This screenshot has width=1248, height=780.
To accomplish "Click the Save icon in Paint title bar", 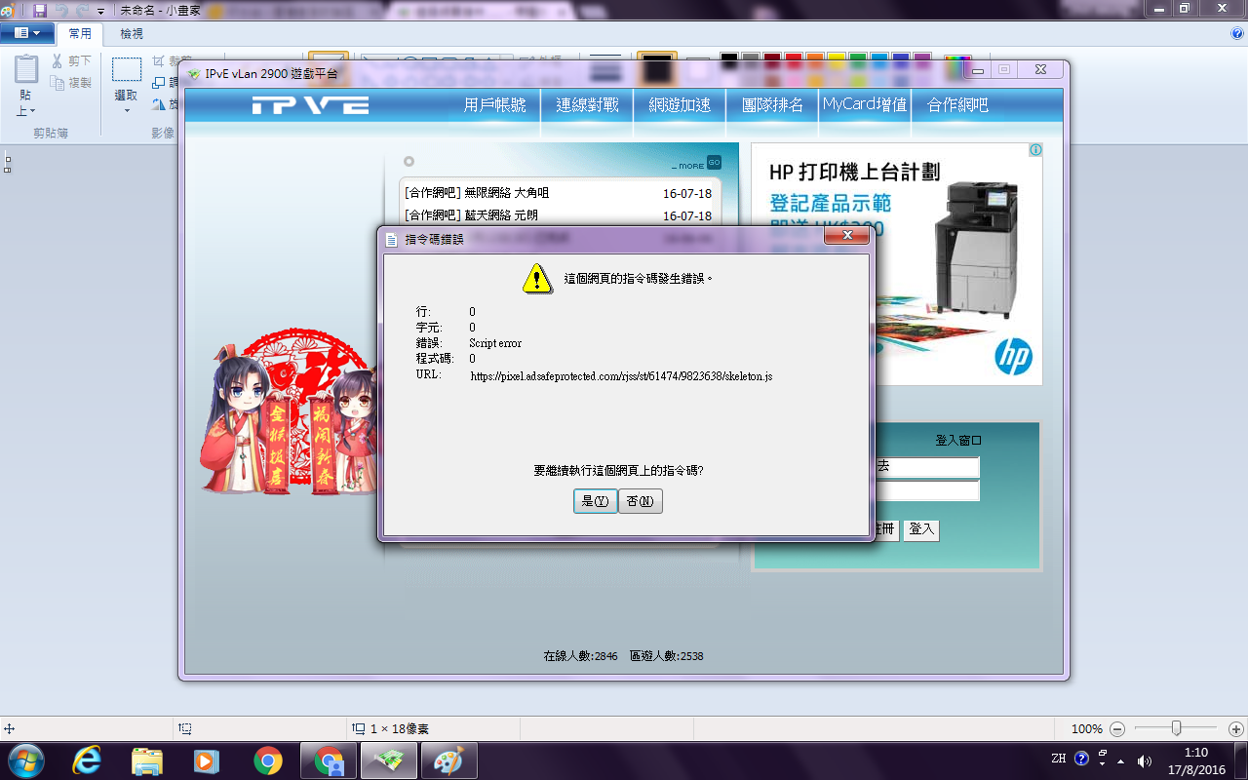I will tap(40, 10).
